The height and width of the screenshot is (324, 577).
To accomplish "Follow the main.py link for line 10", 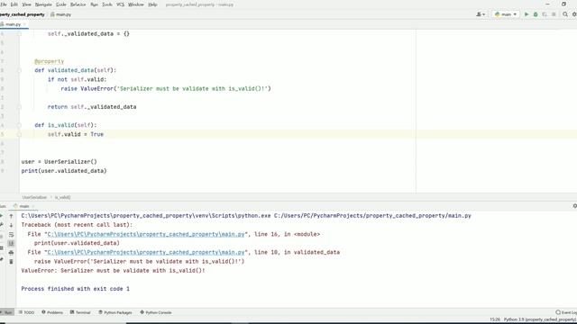I will (x=146, y=252).
